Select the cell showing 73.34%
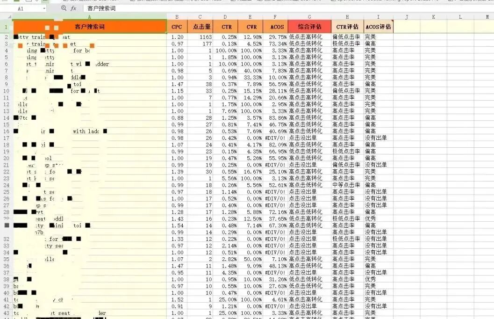The image size is (494, 319). coord(275,44)
